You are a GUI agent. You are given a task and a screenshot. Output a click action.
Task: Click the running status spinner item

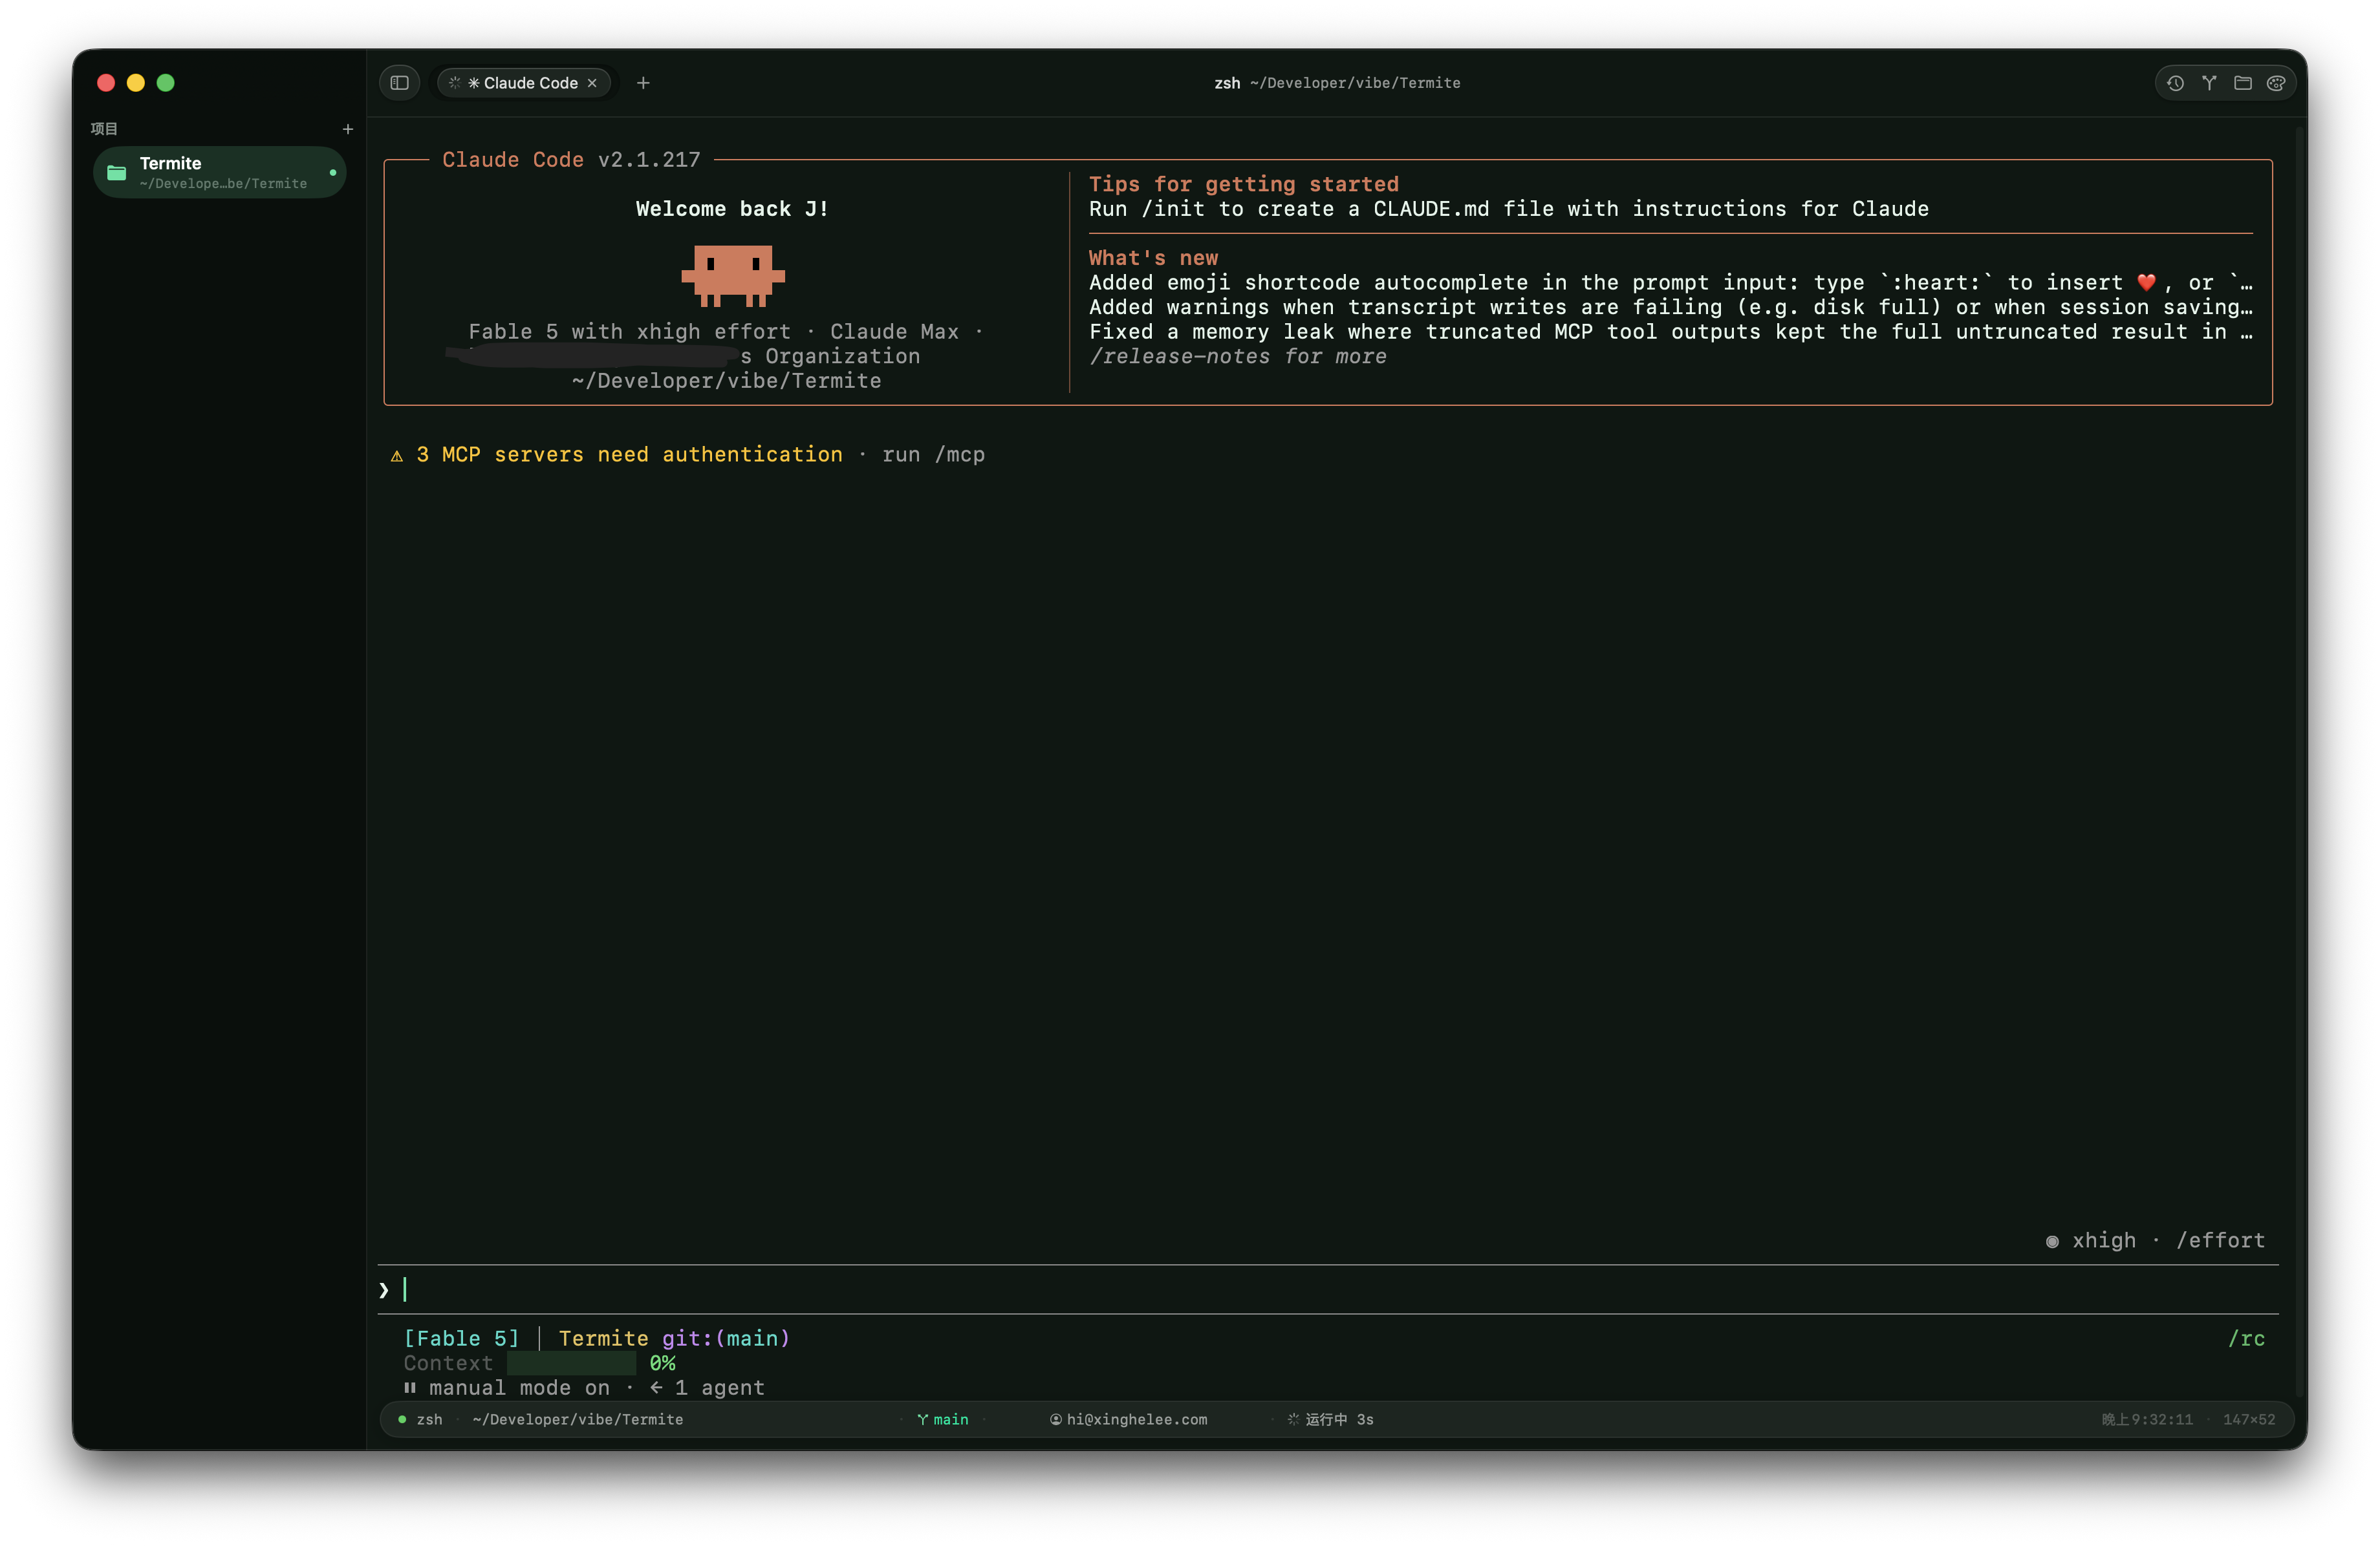pyautogui.click(x=1330, y=1419)
